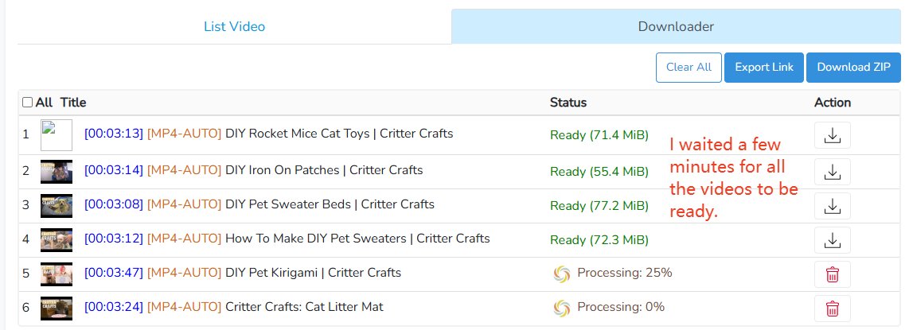The image size is (909, 330).
Task: Download the DIY Iron On Patches video
Action: point(832,172)
